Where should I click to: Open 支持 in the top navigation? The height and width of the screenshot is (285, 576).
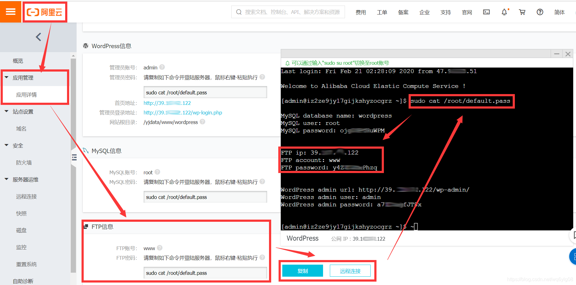pyautogui.click(x=446, y=12)
